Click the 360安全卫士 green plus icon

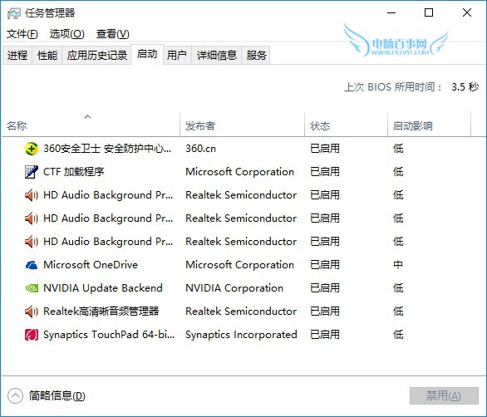click(x=32, y=149)
